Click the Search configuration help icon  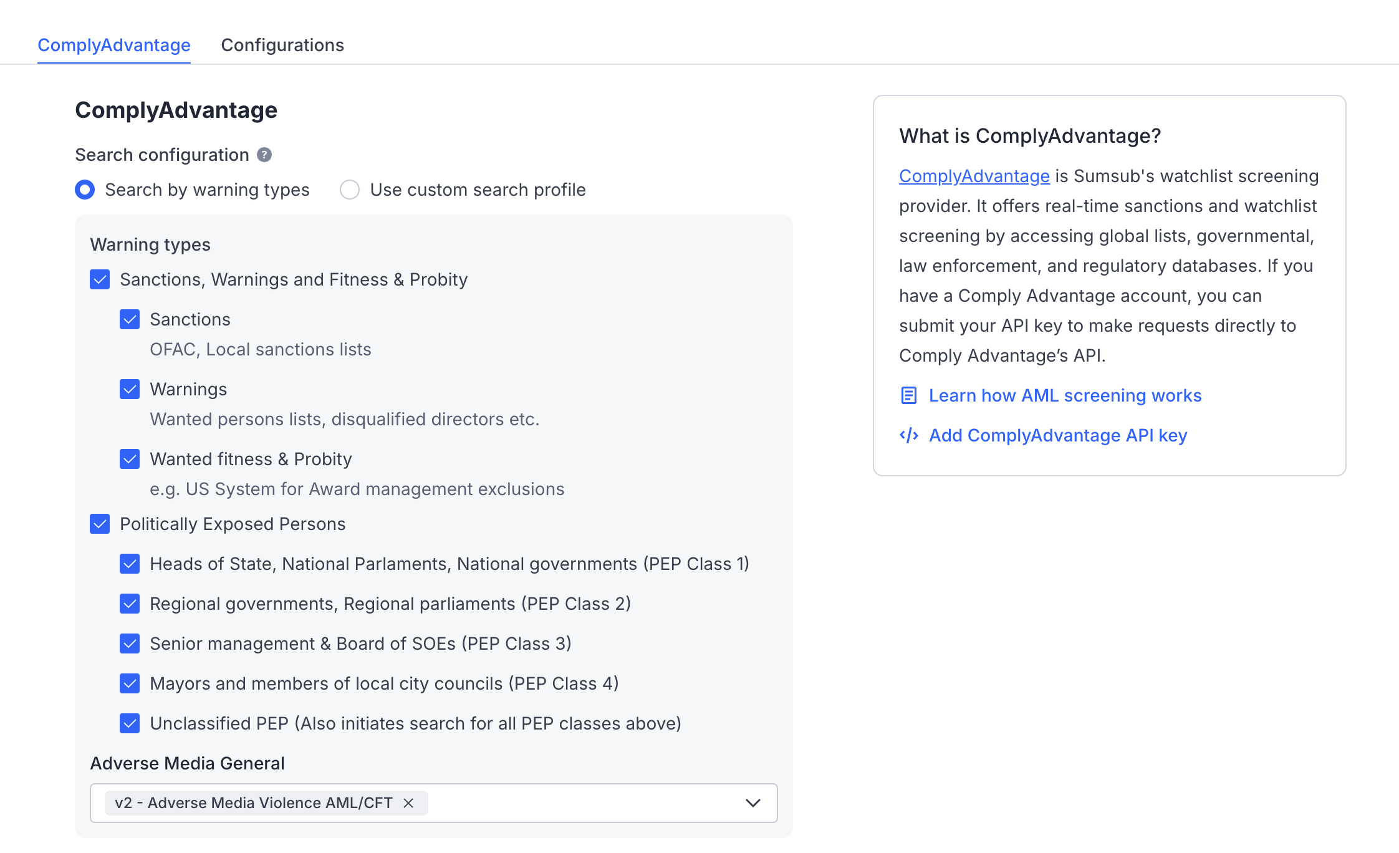[x=264, y=155]
